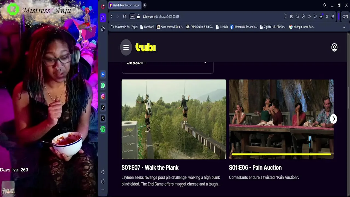
Task: Open the Vans Warped Tour bookmark
Action: tap(170, 27)
